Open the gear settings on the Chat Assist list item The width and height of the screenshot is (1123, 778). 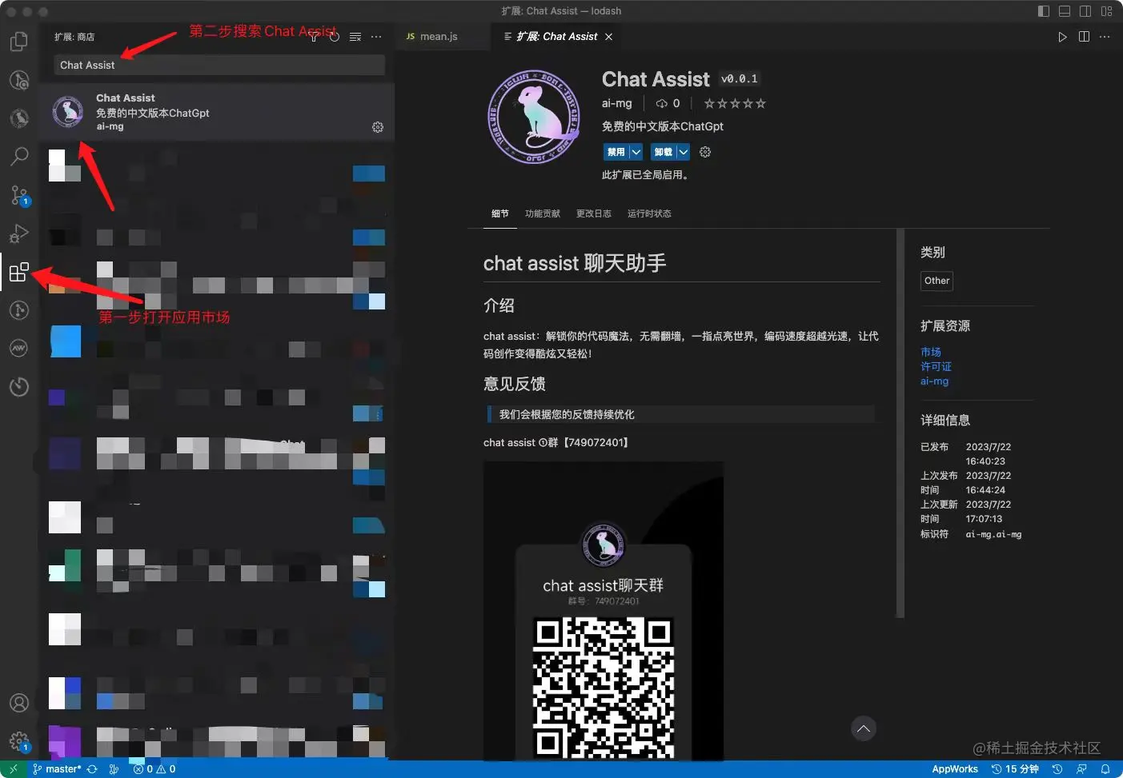377,126
